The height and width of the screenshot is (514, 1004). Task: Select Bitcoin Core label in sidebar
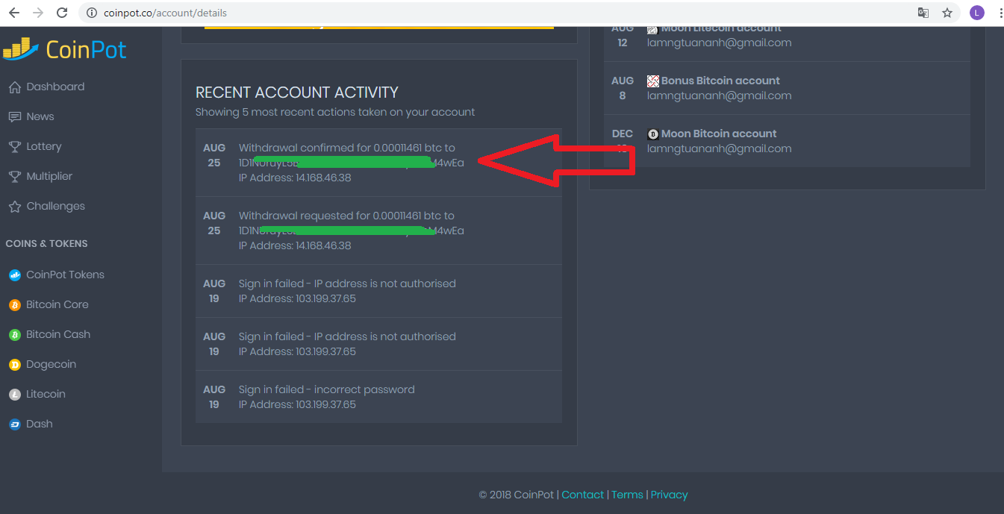click(57, 304)
